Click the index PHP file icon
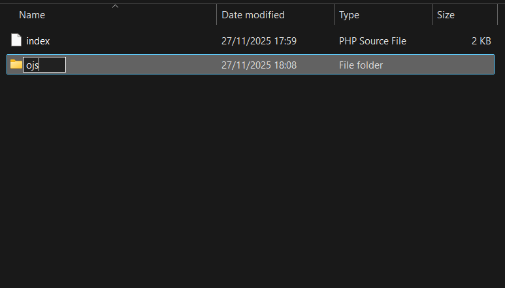Image resolution: width=505 pixels, height=288 pixels. 16,40
